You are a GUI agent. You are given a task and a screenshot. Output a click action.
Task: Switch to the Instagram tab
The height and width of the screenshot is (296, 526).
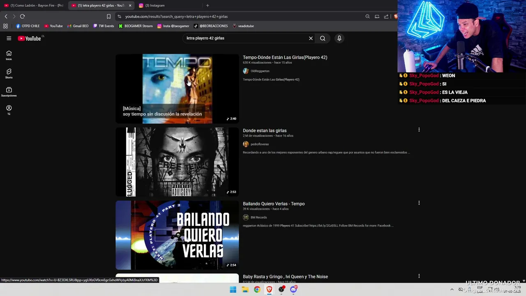pyautogui.click(x=152, y=5)
